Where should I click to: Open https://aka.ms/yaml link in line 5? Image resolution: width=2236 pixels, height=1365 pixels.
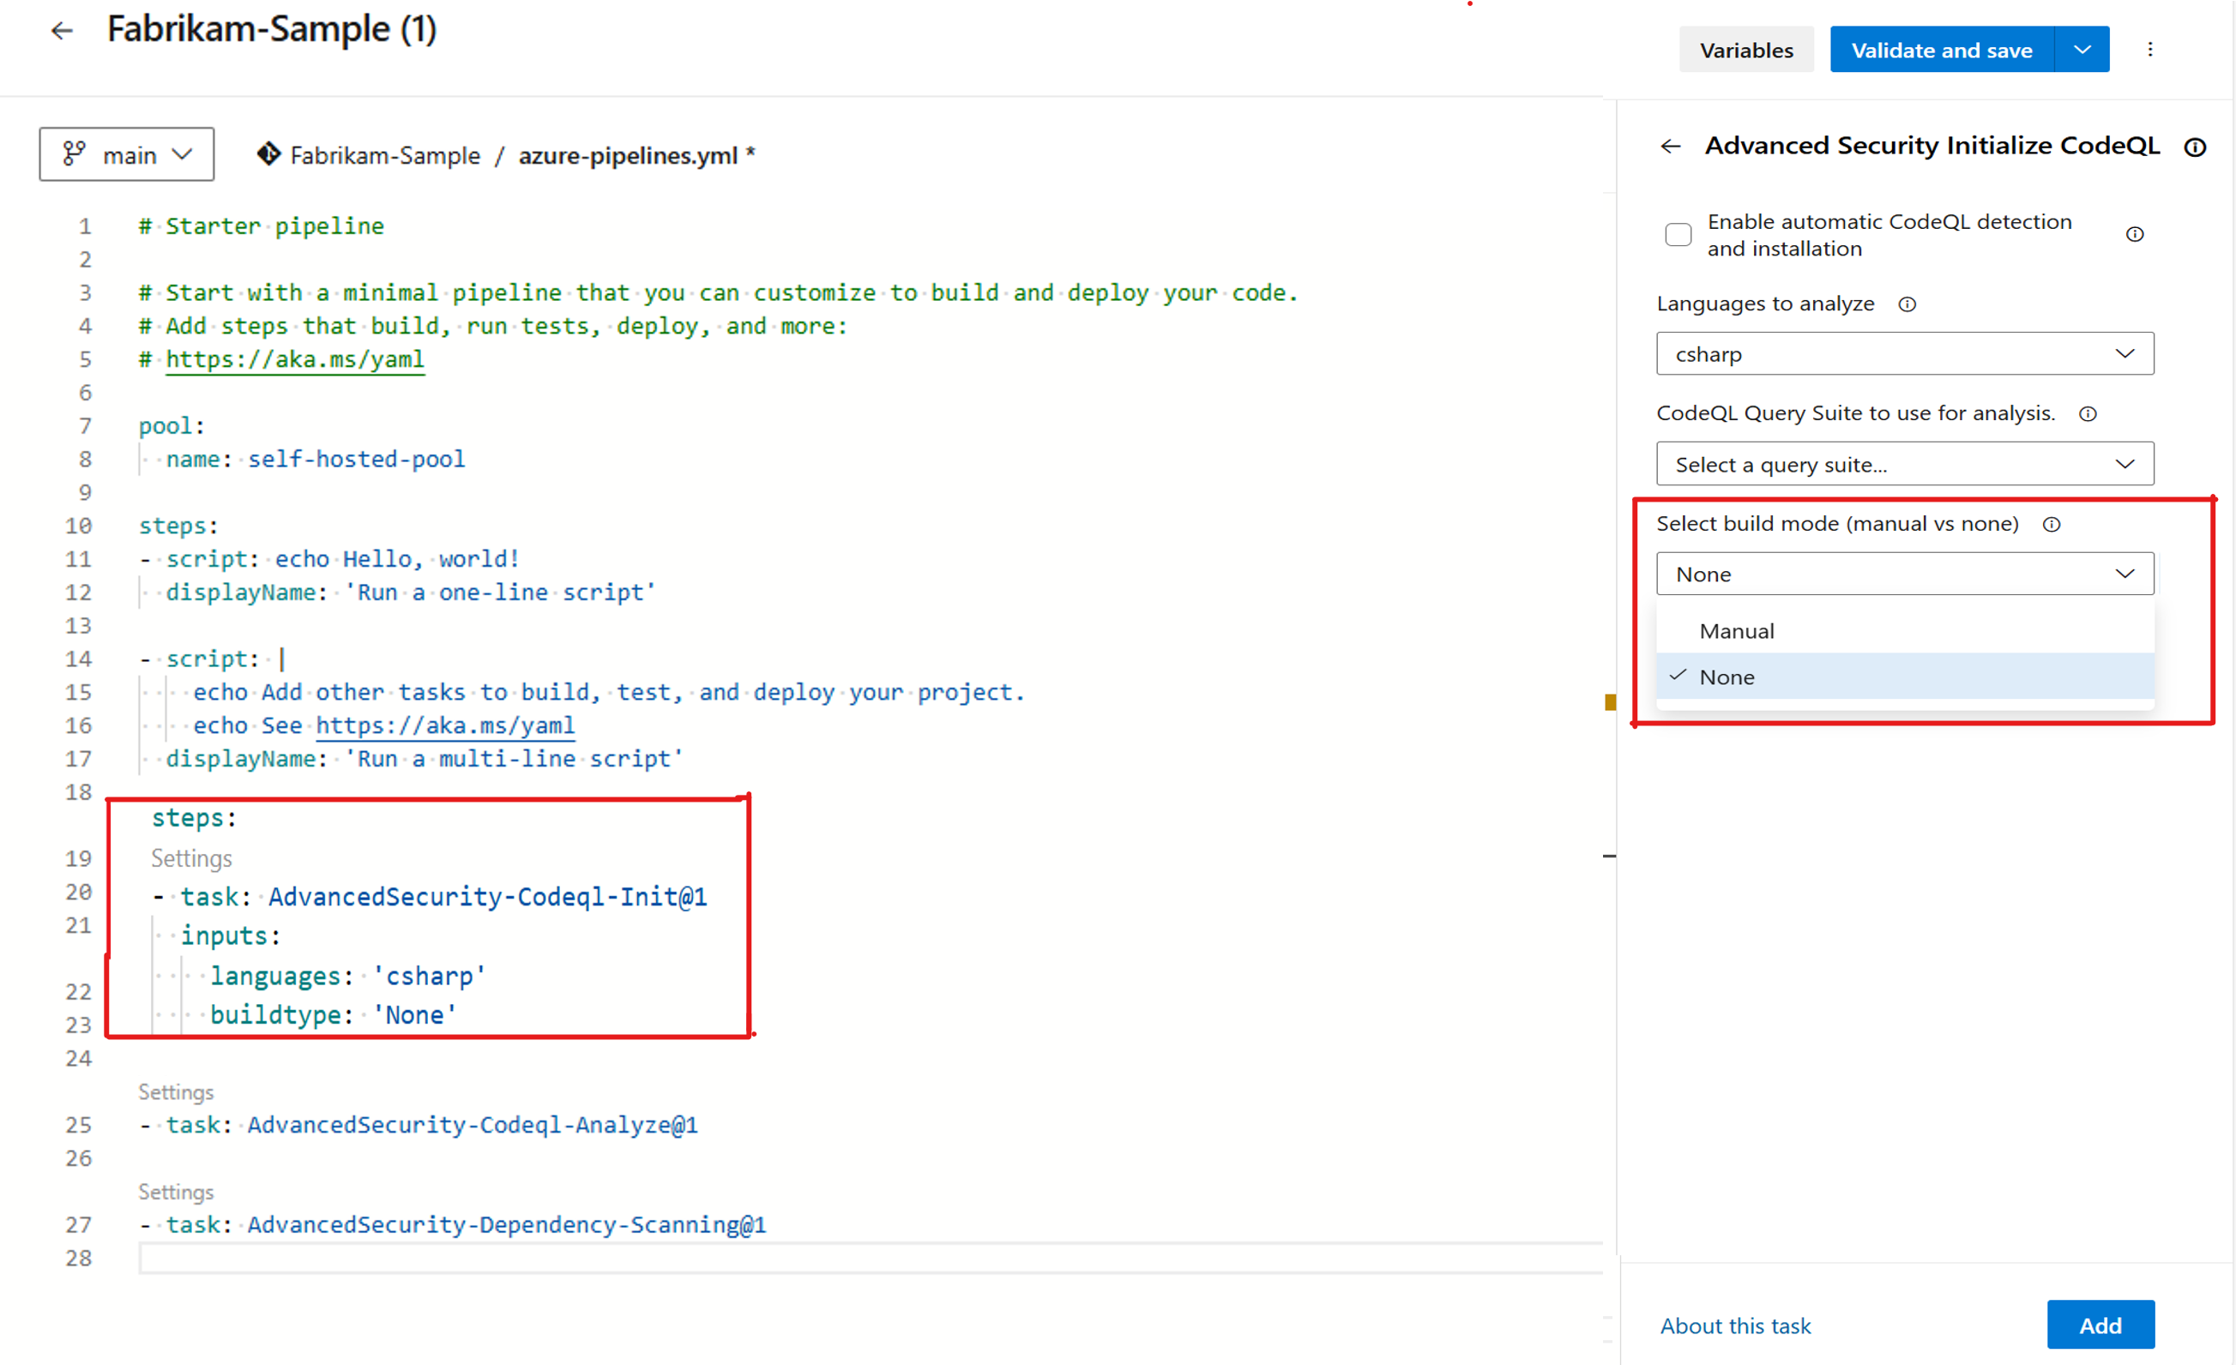pyautogui.click(x=295, y=359)
